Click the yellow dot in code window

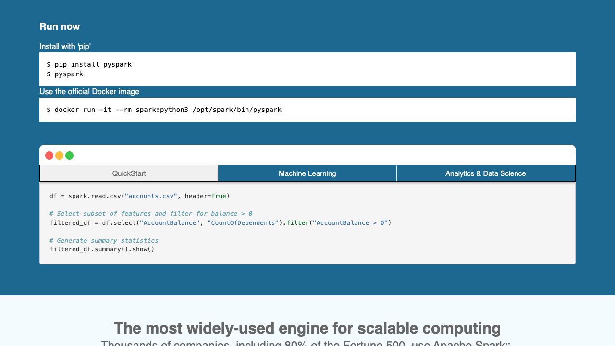[x=59, y=155]
